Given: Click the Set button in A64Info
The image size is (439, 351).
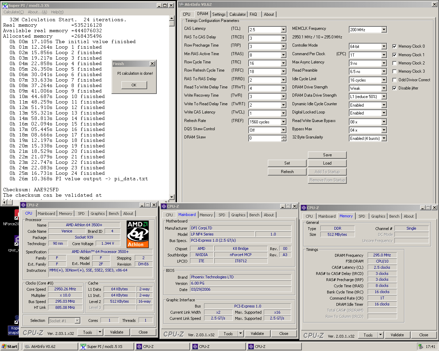Looking at the screenshot, I should click(x=287, y=163).
